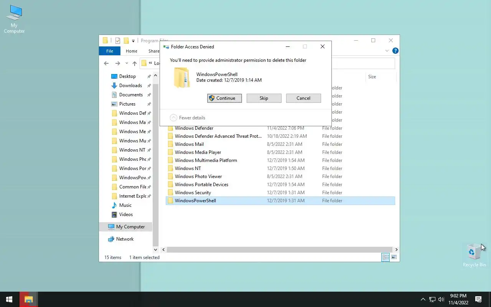Open the recent locations dropdown arrow

127,64
